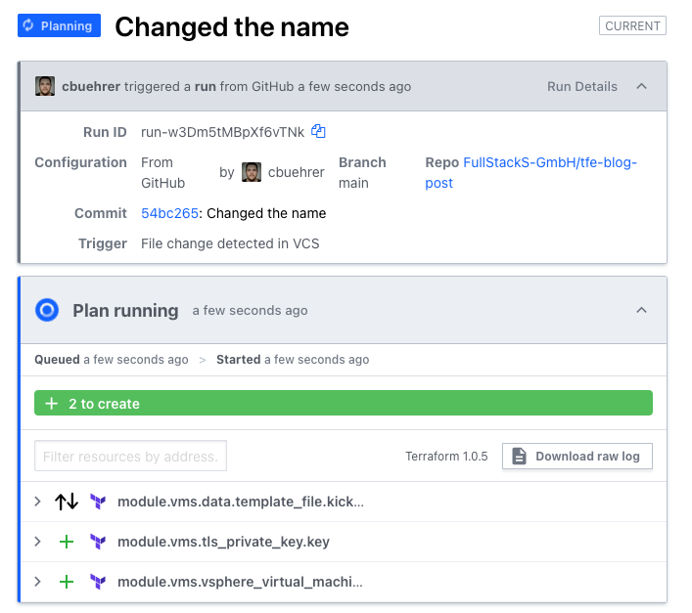
Task: Click the Planning status badge
Action: point(59,25)
